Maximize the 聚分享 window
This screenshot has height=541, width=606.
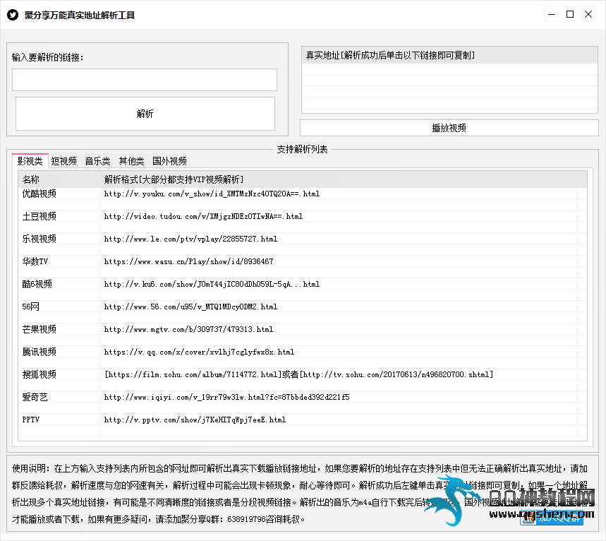pyautogui.click(x=570, y=15)
